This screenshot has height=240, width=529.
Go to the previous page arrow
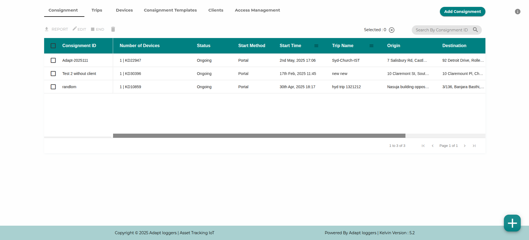432,146
